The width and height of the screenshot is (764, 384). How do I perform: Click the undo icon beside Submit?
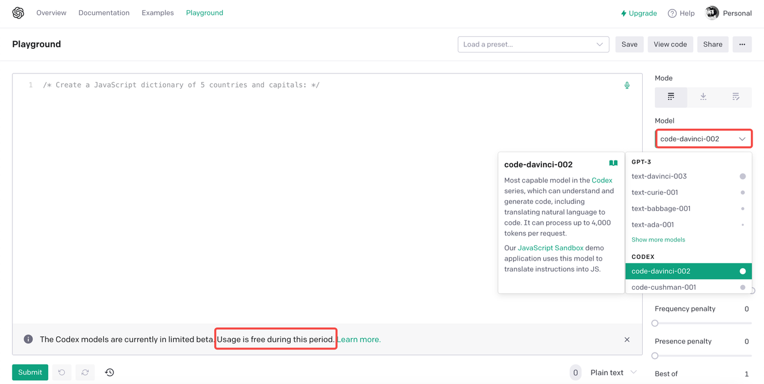(x=62, y=372)
